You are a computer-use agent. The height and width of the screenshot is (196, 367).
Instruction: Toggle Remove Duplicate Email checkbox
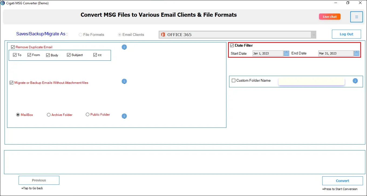click(x=13, y=47)
